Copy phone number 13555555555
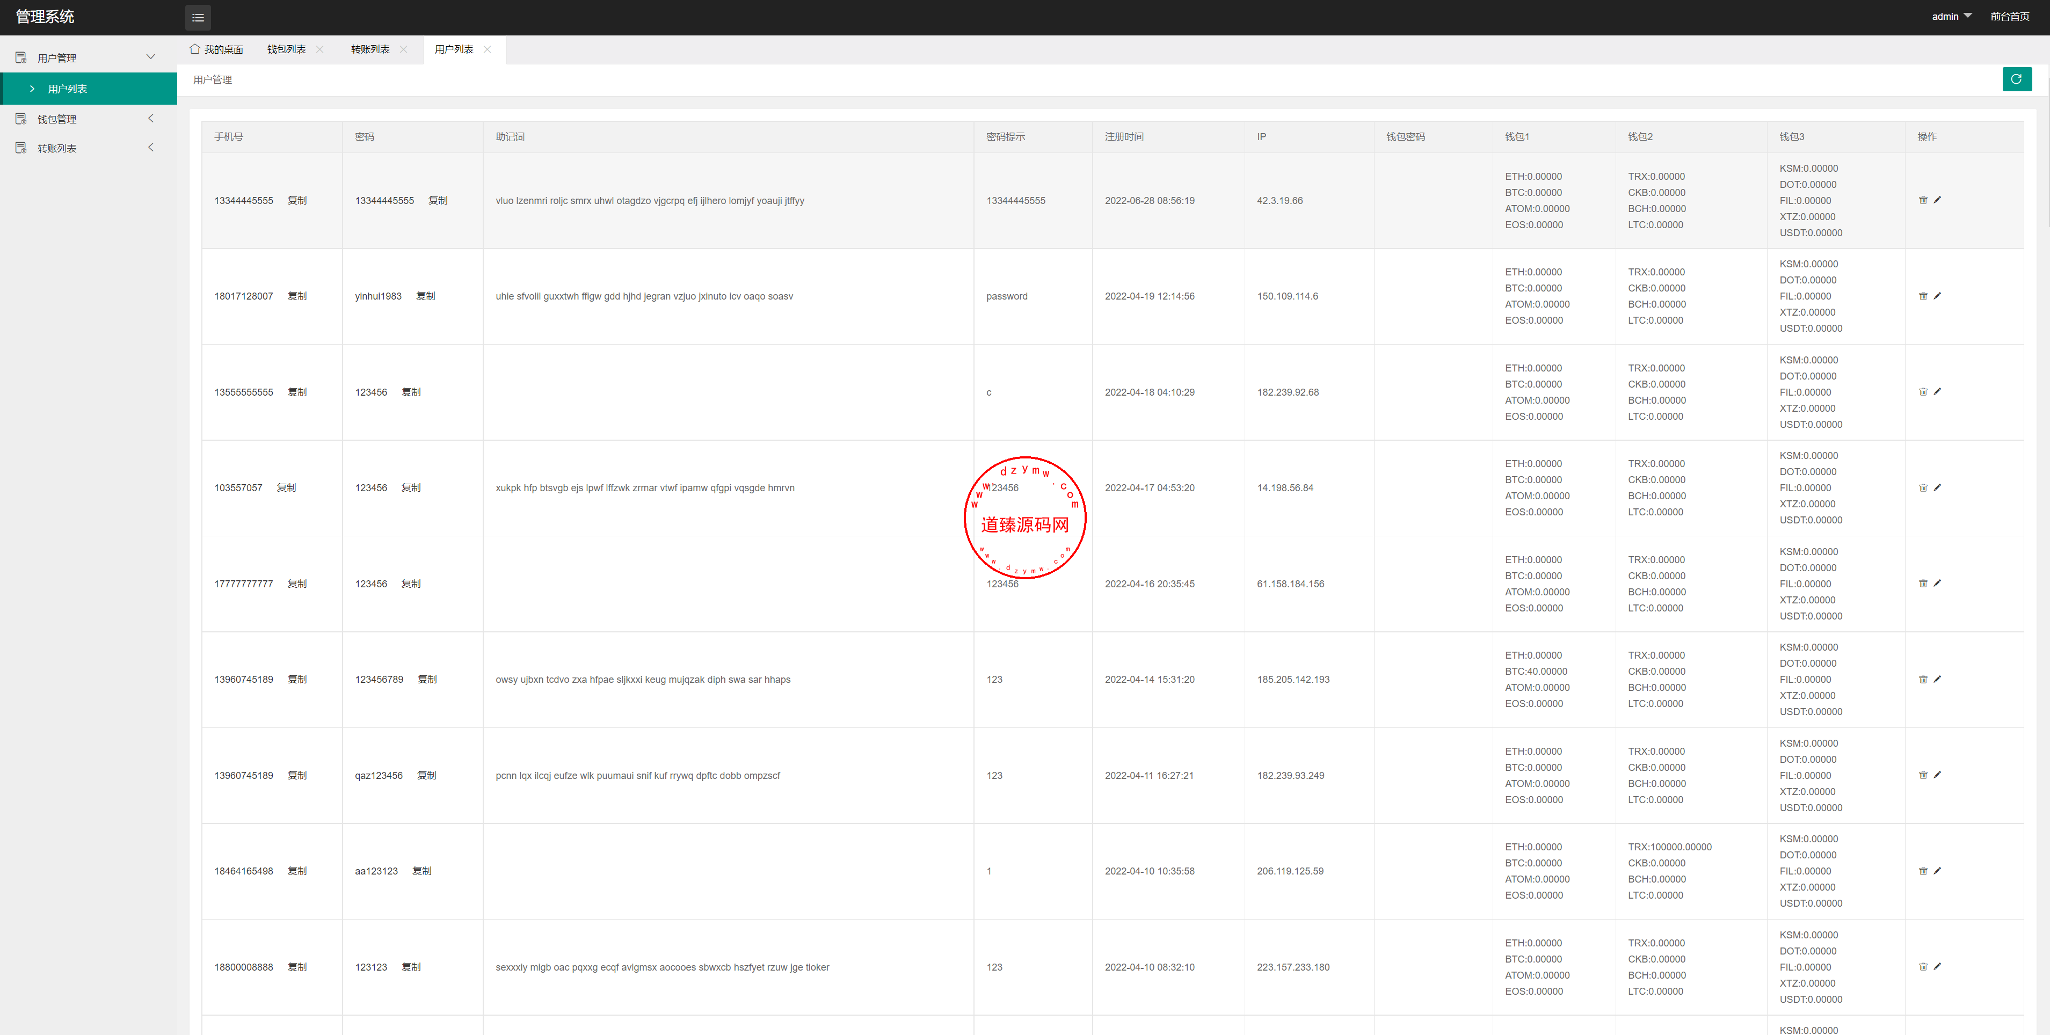 tap(297, 392)
